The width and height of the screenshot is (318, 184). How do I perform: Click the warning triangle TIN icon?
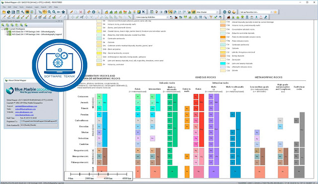196,17
